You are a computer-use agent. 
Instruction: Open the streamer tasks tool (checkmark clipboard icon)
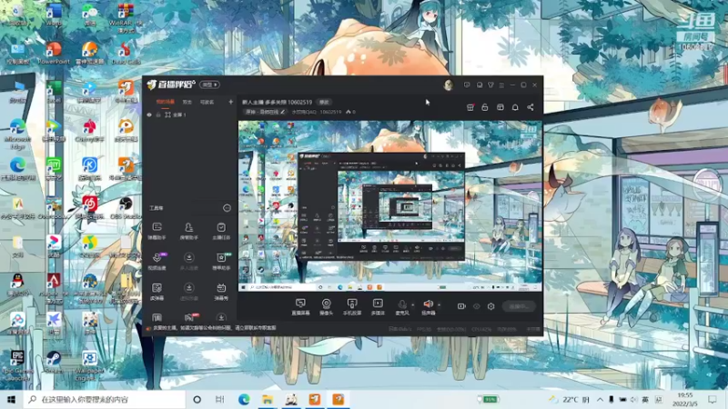pos(221,230)
